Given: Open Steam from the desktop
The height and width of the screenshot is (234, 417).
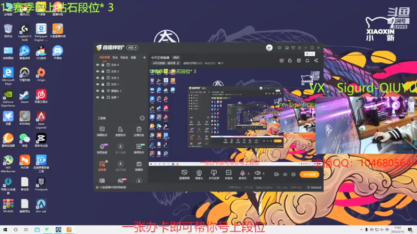Looking at the screenshot, I should (24, 97).
